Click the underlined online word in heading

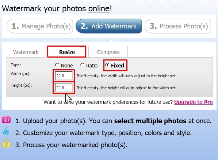point(99,9)
